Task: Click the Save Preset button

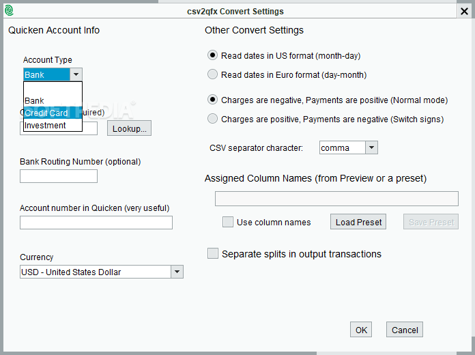Action: [431, 222]
